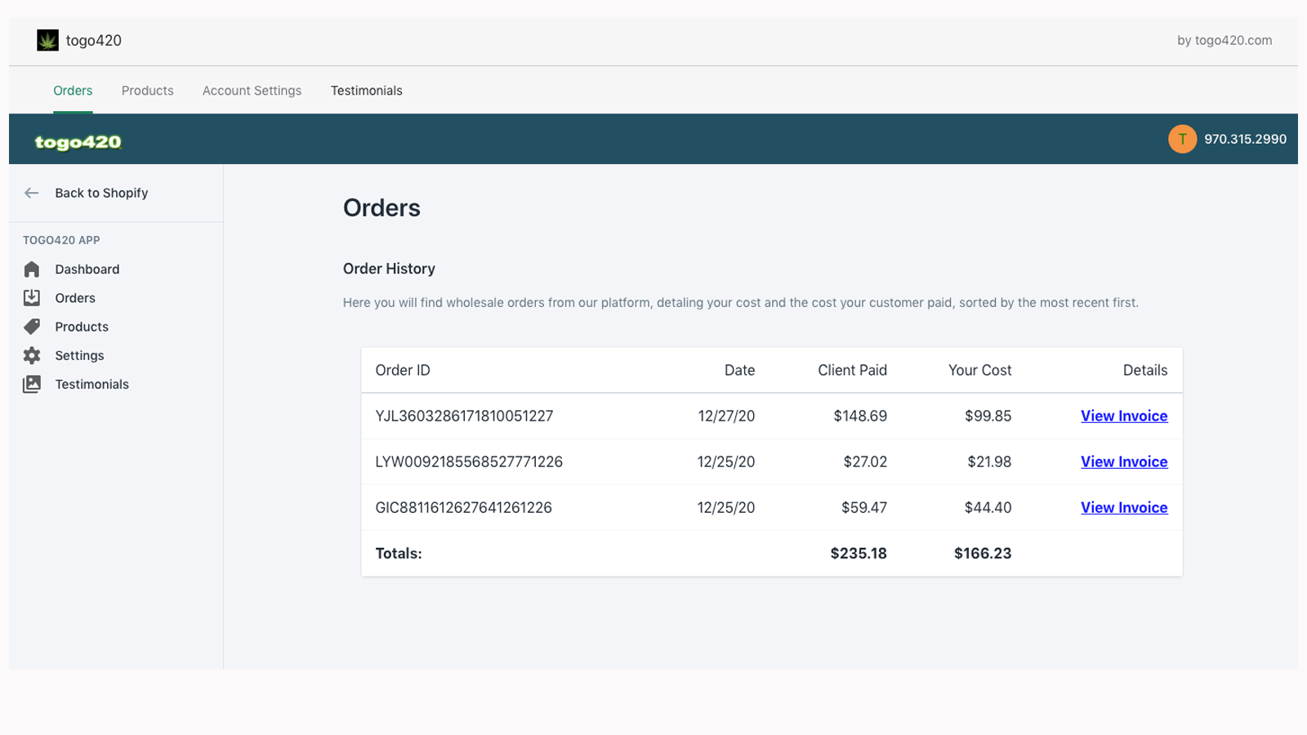
Task: Click the cannabis leaf app logo
Action: (47, 40)
